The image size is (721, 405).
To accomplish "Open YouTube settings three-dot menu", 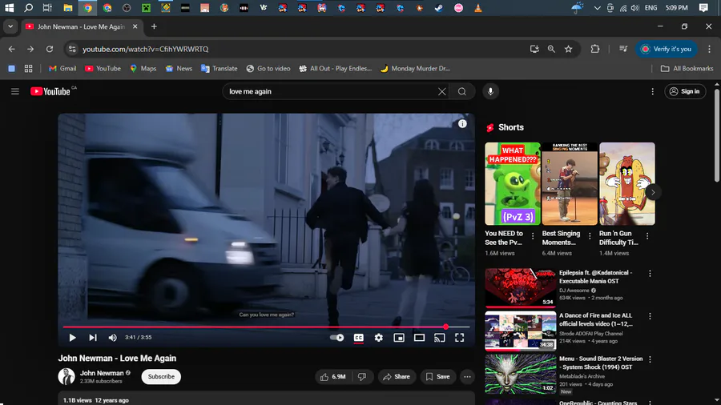I will point(652,91).
